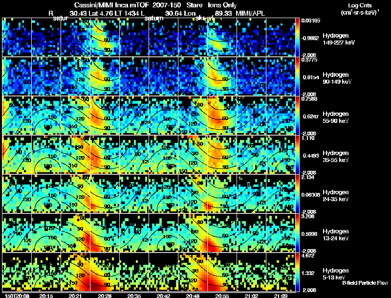The width and height of the screenshot is (391, 298).
Task: Click the -0.9882 color scale value
Action: tap(310, 38)
